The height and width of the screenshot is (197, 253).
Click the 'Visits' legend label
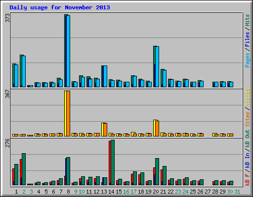click(248, 97)
